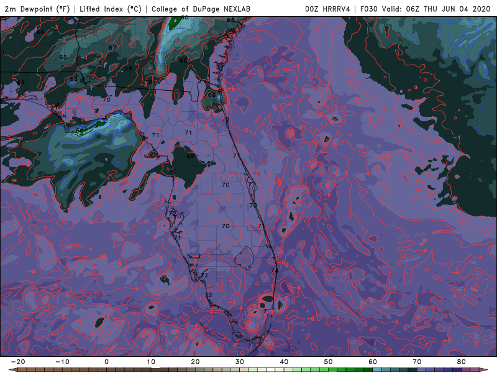
Task: Click the '74' dewpoint value near southeast coast
Action: coord(275,270)
